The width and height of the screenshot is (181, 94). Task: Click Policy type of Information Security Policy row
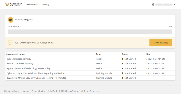tap(99, 64)
